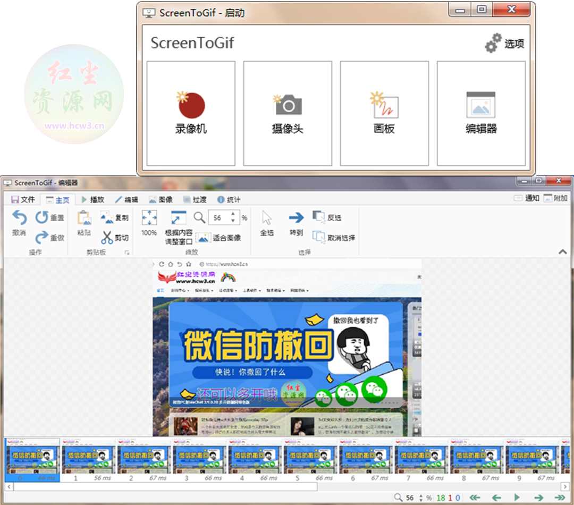This screenshot has width=574, height=505.
Task: Click Deselect (取消选择) icon
Action: pos(318,237)
